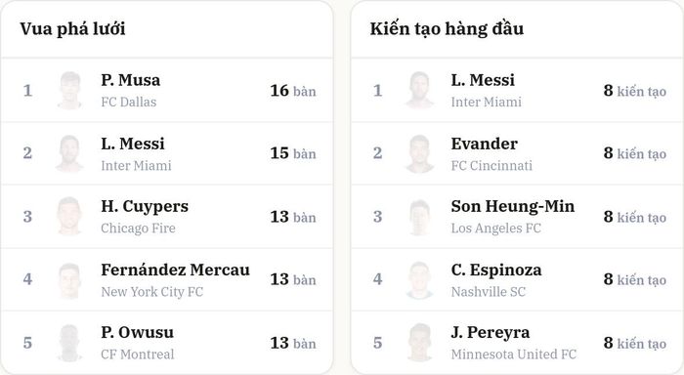Click C. Espinoza's player photo
The image size is (684, 375).
(419, 280)
